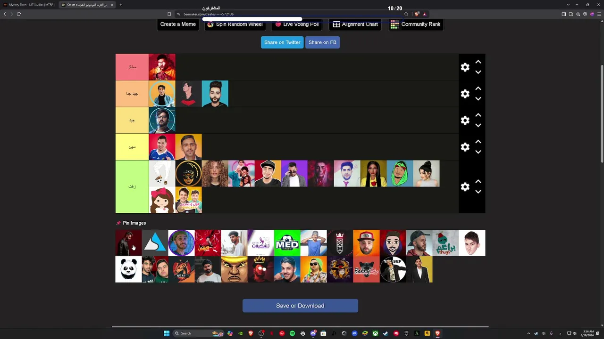Open the Windows Start menu
Image resolution: width=604 pixels, height=339 pixels.
point(167,333)
